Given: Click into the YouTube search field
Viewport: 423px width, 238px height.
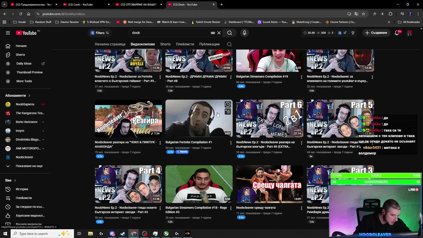Looking at the screenshot, I should pyautogui.click(x=170, y=33).
